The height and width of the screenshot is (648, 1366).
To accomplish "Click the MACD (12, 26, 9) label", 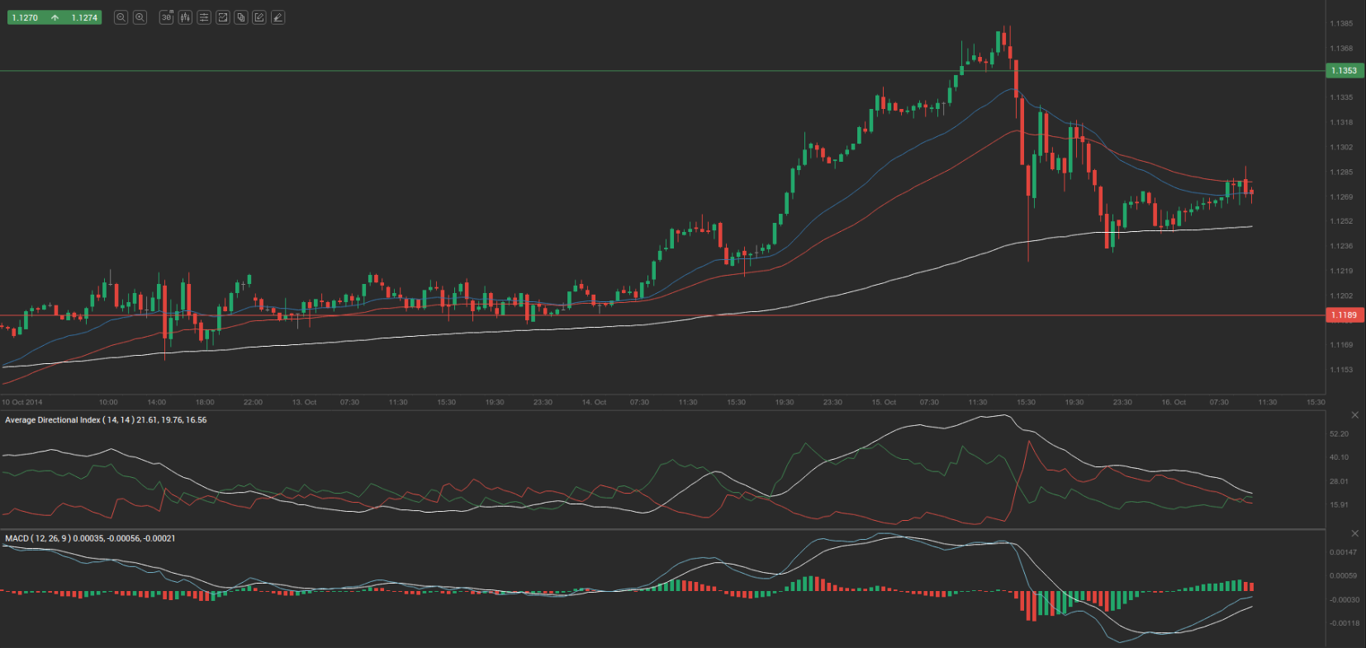I will click(x=90, y=538).
